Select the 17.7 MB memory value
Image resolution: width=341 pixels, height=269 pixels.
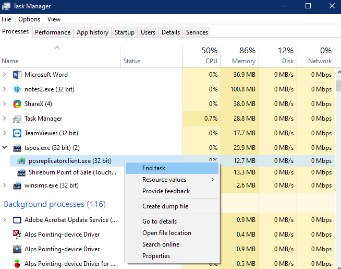pyautogui.click(x=245, y=133)
